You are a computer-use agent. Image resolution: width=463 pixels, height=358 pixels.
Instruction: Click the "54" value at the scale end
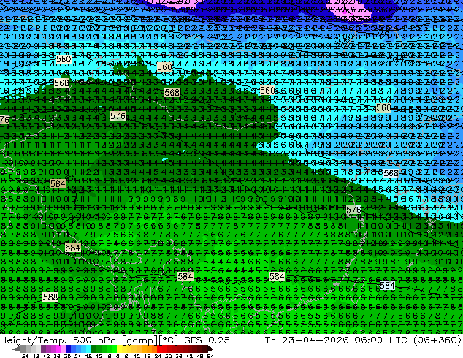coord(210,356)
